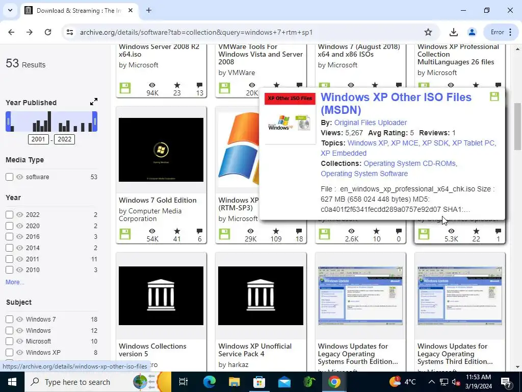Open the tab search dropdown arrow
Image resolution: width=522 pixels, height=392 pixels.
10,10
